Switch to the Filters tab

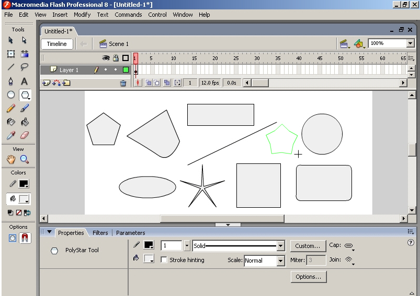(100, 233)
